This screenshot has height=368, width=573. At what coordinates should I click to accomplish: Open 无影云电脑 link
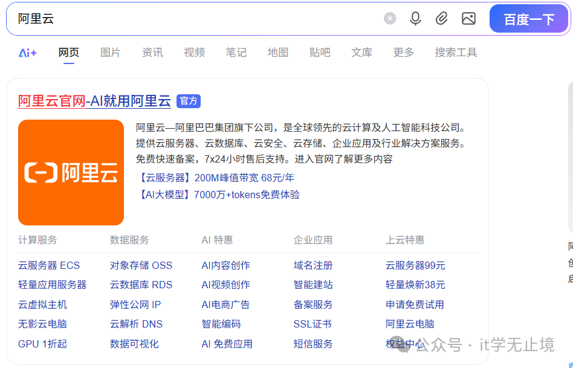(42, 324)
